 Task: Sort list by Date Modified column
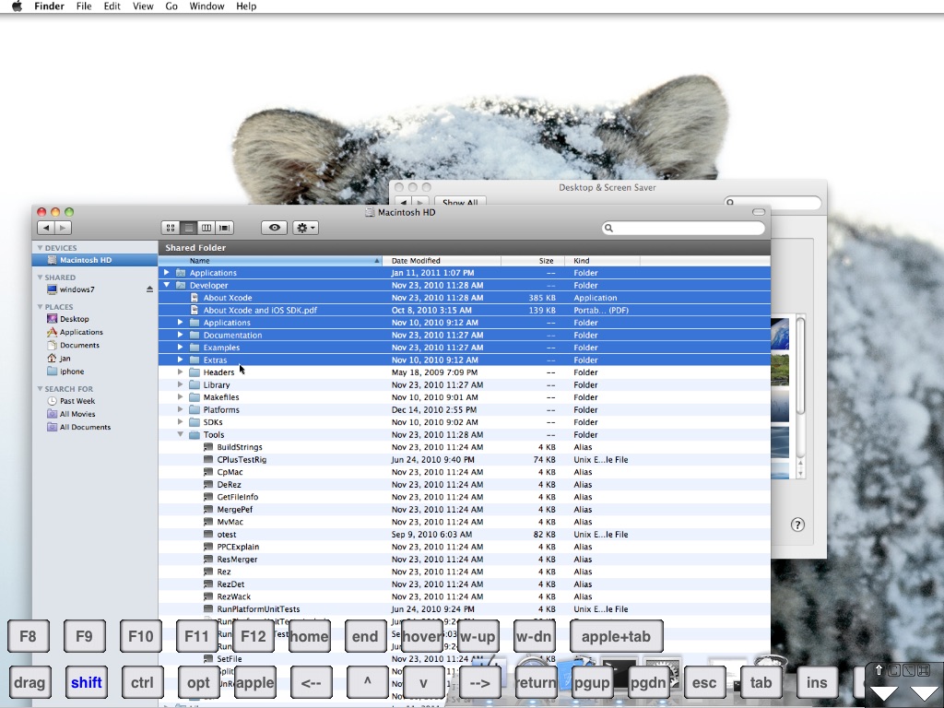pos(442,261)
